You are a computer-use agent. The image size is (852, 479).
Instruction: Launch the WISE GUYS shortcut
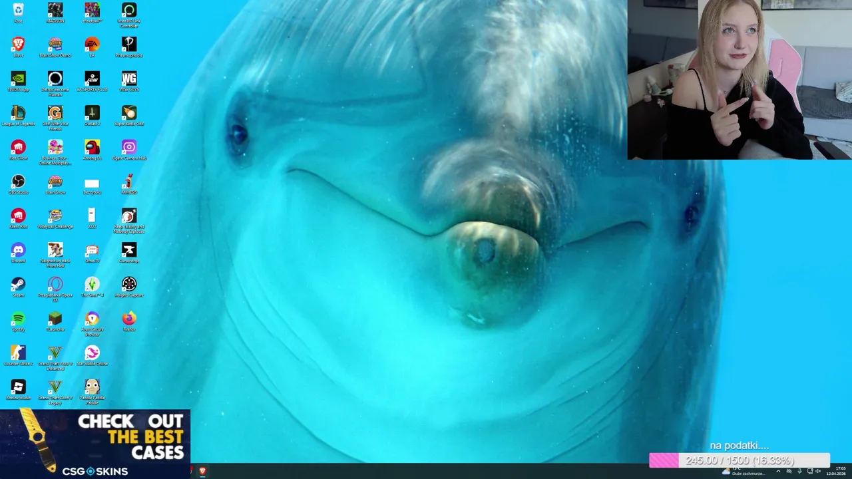click(129, 82)
